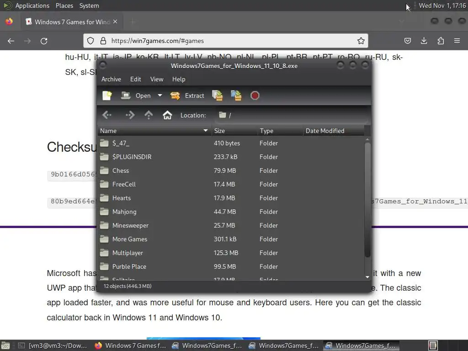The width and height of the screenshot is (468, 351).
Task: Open the Firefox hamburger application menu
Action: (x=457, y=41)
